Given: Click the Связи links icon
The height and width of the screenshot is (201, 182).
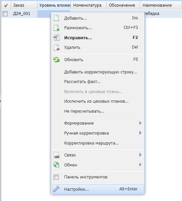Looking at the screenshot, I should [56, 155].
